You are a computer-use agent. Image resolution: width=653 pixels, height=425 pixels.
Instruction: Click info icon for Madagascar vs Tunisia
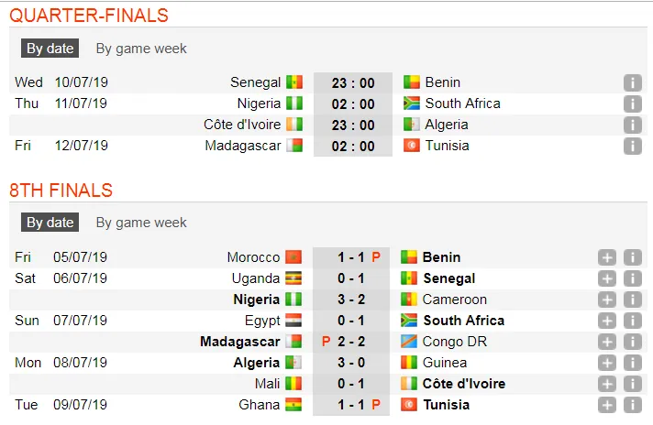632,146
